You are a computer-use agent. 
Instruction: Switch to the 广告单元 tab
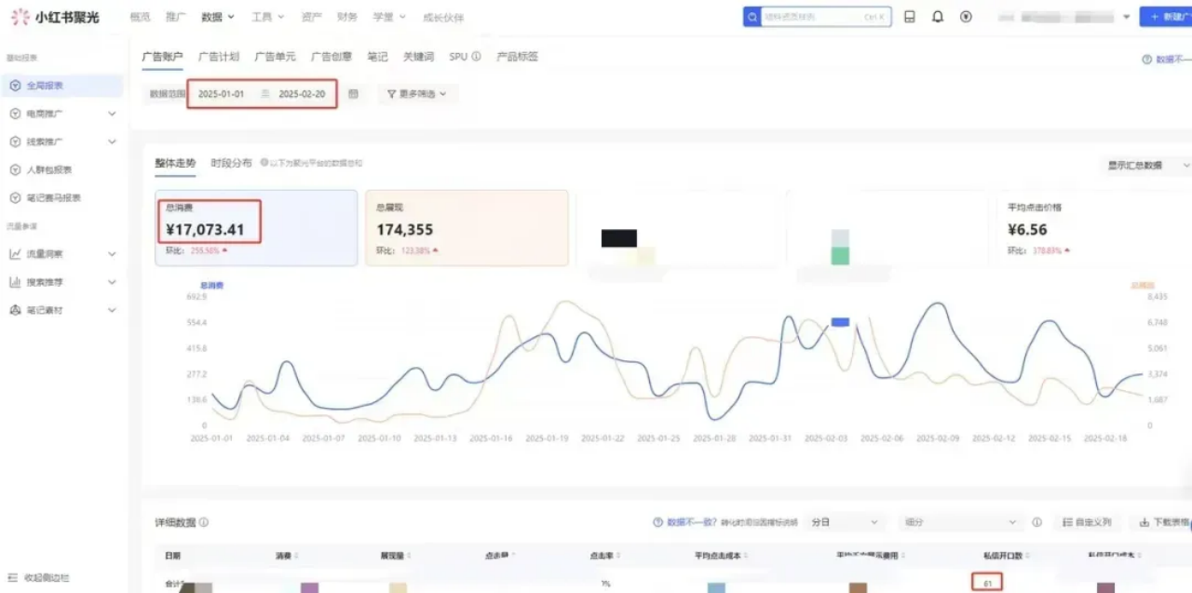point(275,57)
